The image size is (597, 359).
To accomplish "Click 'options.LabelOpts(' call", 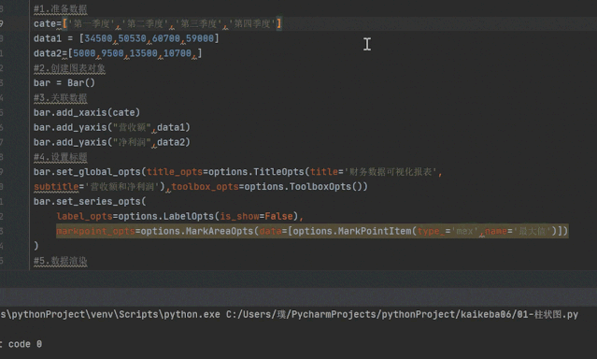I will pyautogui.click(x=169, y=216).
